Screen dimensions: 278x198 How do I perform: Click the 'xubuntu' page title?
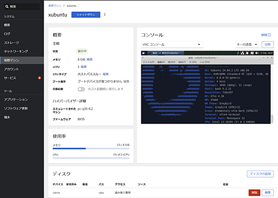click(x=57, y=15)
